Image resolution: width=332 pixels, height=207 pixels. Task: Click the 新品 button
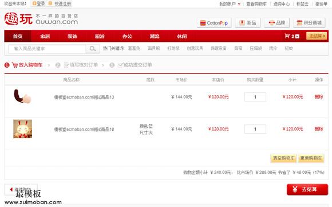247,23
